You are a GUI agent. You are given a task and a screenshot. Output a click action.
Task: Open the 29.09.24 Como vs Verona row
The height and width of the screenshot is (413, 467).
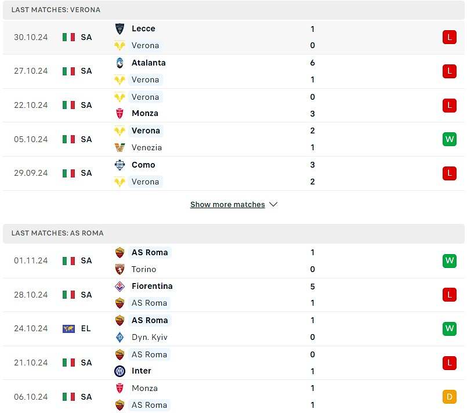click(233, 173)
